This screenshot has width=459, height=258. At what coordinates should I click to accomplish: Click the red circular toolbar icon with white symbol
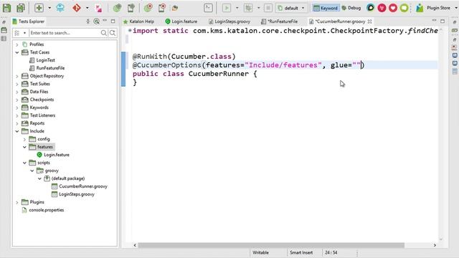(x=382, y=8)
